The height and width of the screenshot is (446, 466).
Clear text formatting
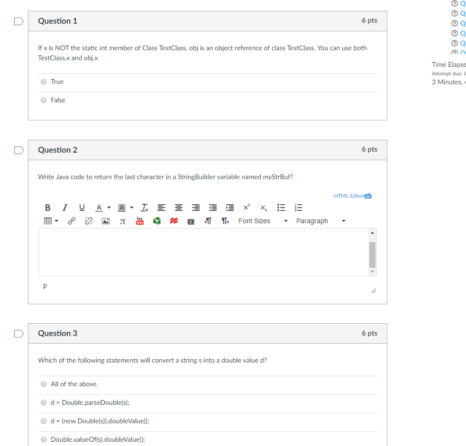tap(145, 208)
